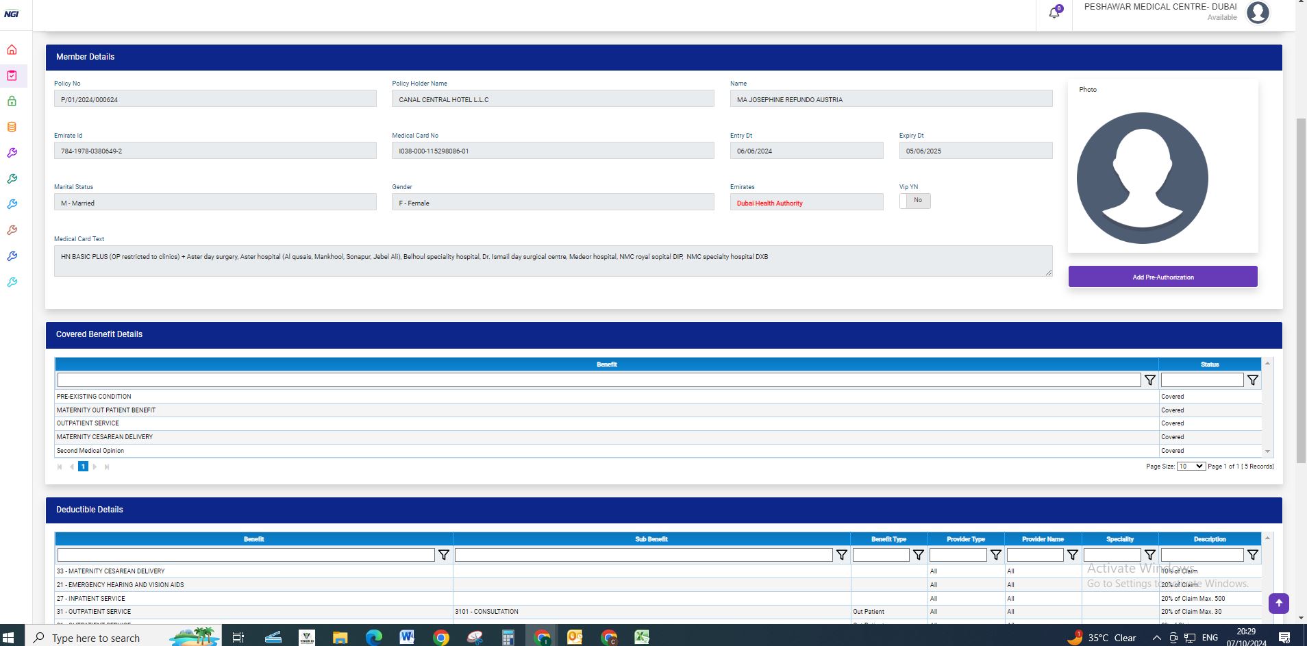Open the orange database sidebar icon

[x=12, y=127]
